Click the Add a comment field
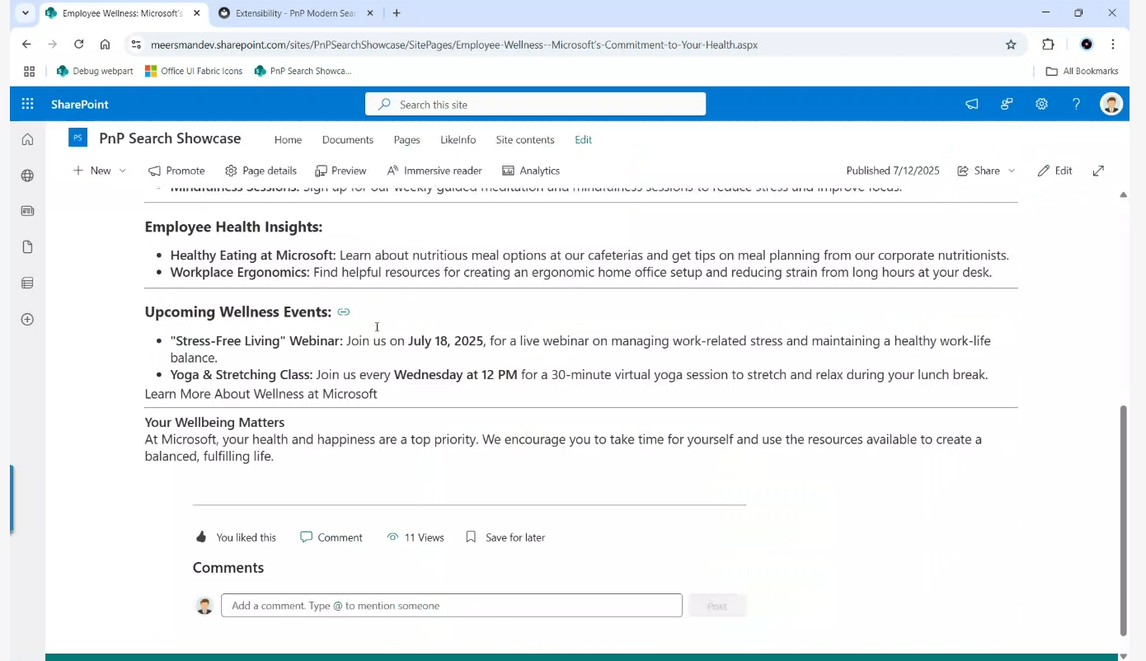 tap(452, 605)
